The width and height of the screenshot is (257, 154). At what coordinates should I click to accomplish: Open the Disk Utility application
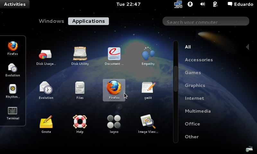point(80,56)
